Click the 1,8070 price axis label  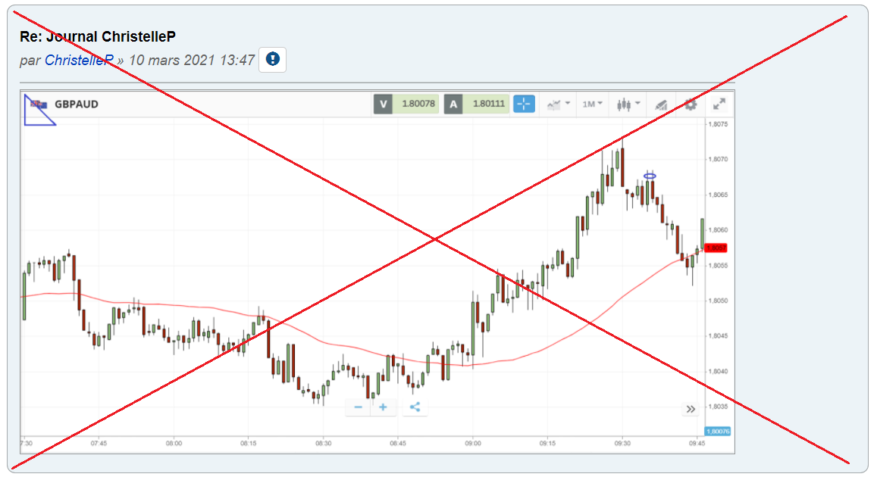718,159
